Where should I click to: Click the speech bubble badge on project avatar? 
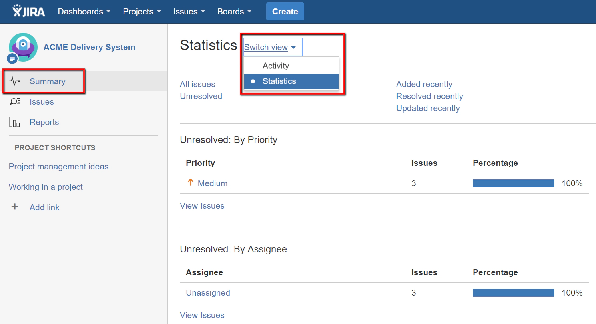(12, 58)
